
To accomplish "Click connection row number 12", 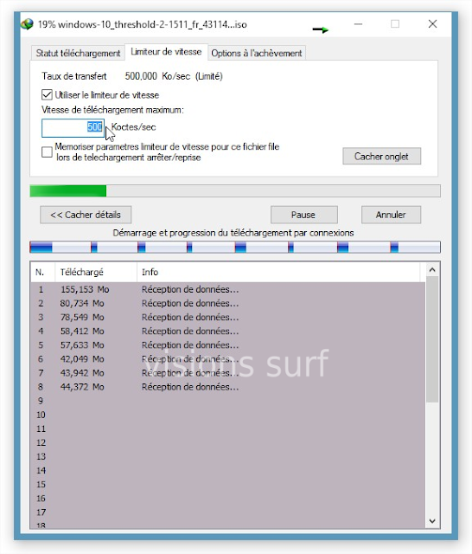I will (x=228, y=442).
